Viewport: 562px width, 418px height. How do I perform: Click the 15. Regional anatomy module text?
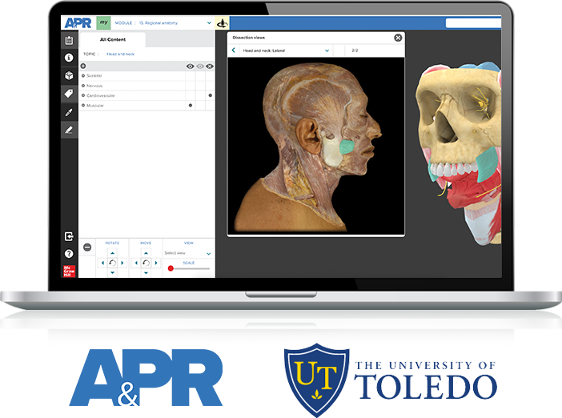tap(158, 23)
